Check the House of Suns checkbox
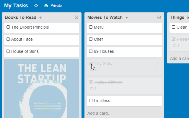The image size is (189, 118). coord(8,51)
